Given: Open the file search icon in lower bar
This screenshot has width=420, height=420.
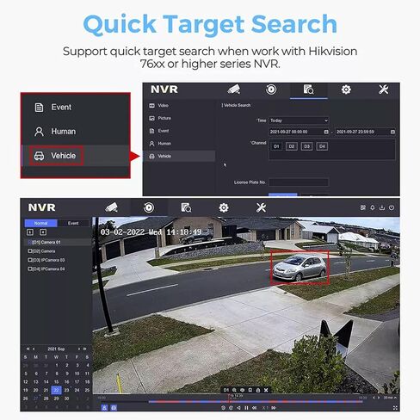Looking at the screenshot, I should 186,207.
